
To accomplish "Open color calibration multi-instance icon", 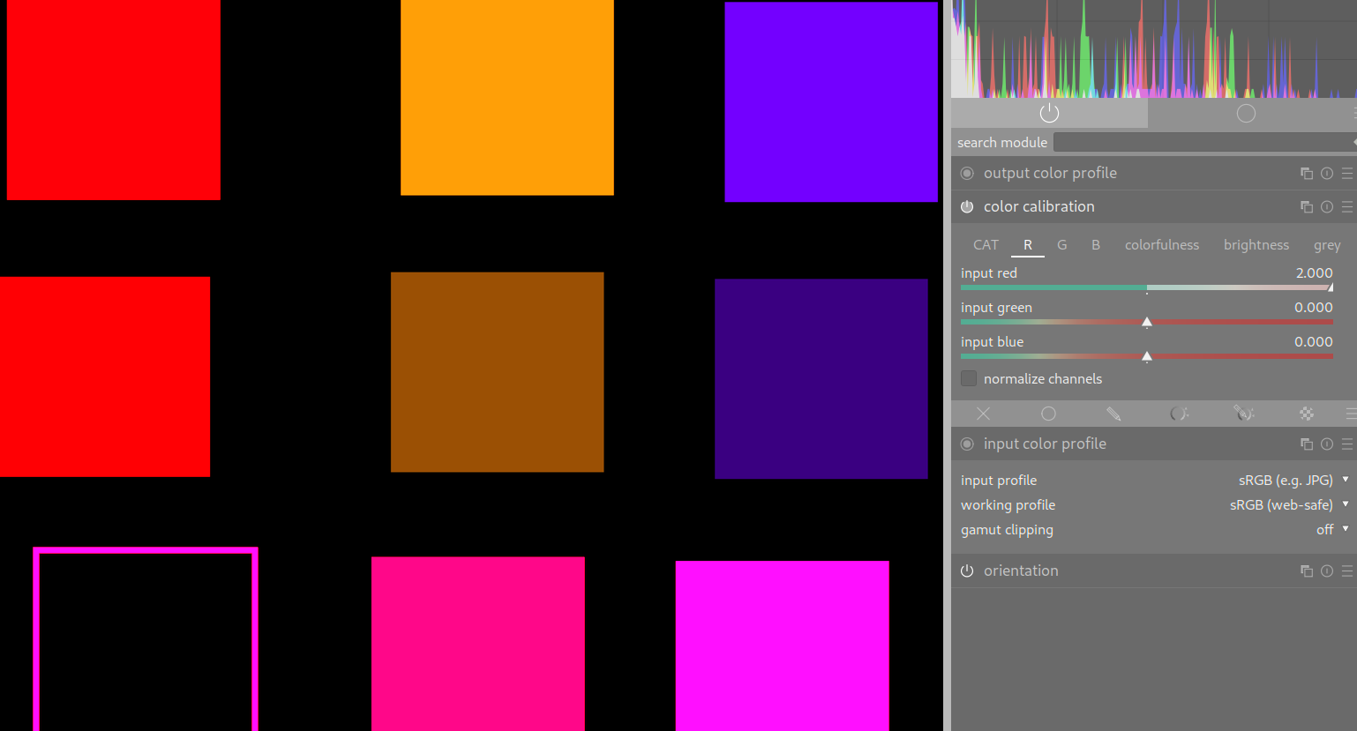I will point(1307,207).
